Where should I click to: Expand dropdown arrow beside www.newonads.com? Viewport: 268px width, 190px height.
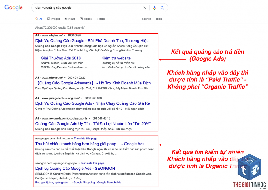89,118
